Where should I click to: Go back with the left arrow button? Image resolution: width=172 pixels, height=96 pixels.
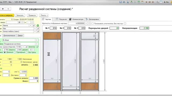[x=3, y=9]
